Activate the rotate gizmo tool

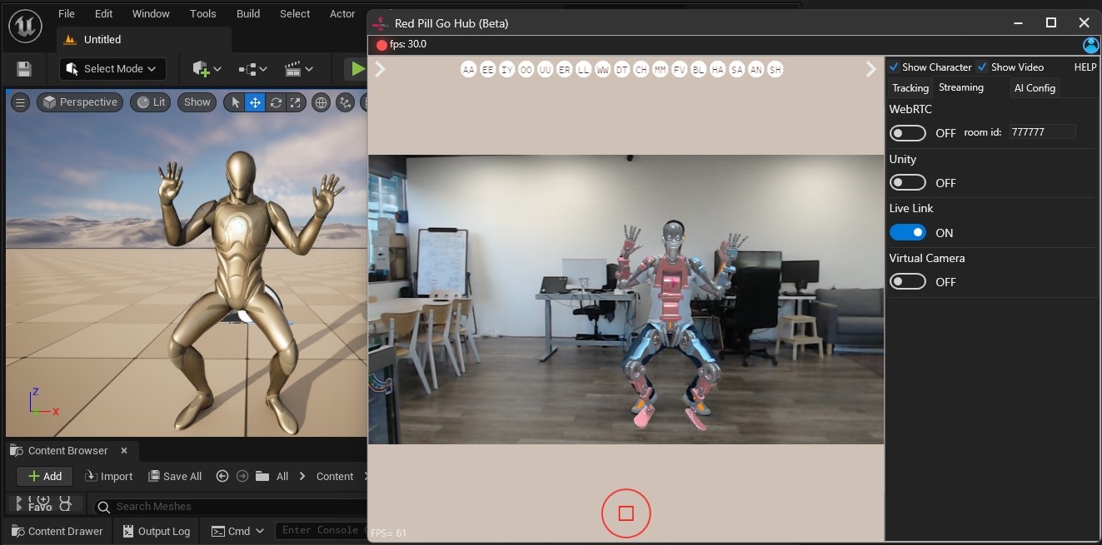(x=276, y=102)
